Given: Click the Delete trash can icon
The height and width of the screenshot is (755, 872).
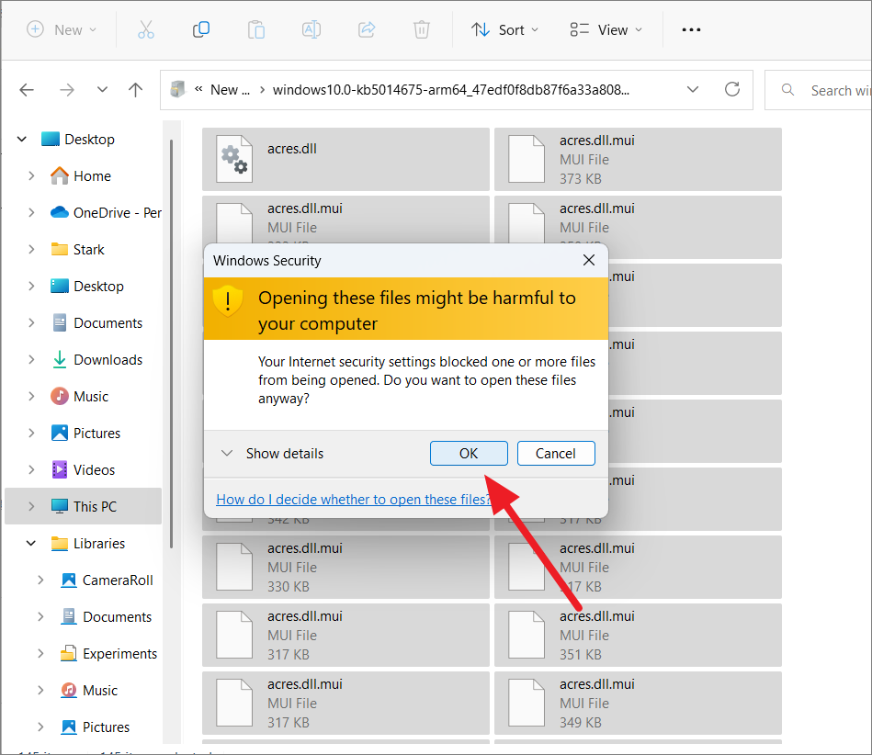Looking at the screenshot, I should 422,29.
